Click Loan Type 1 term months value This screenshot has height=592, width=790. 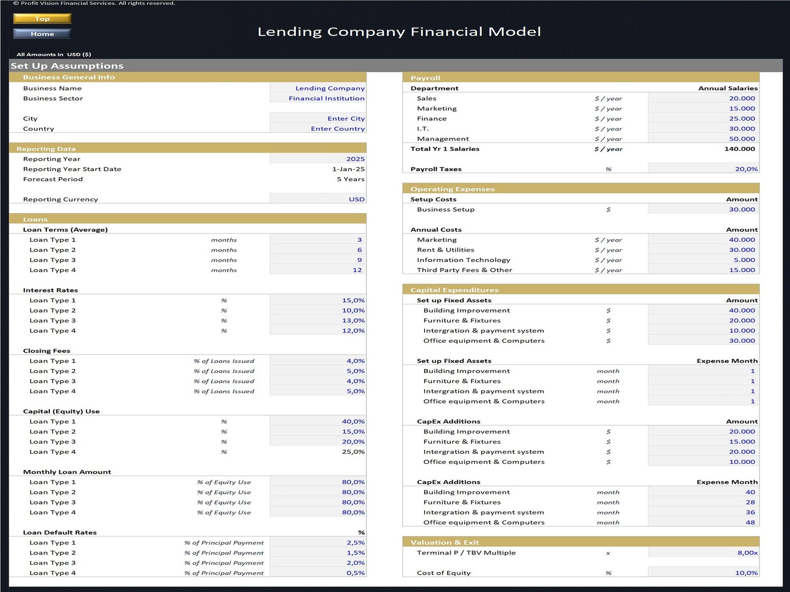[x=318, y=240]
